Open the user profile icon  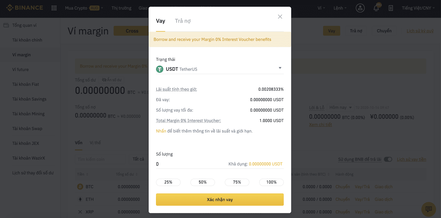(360, 8)
